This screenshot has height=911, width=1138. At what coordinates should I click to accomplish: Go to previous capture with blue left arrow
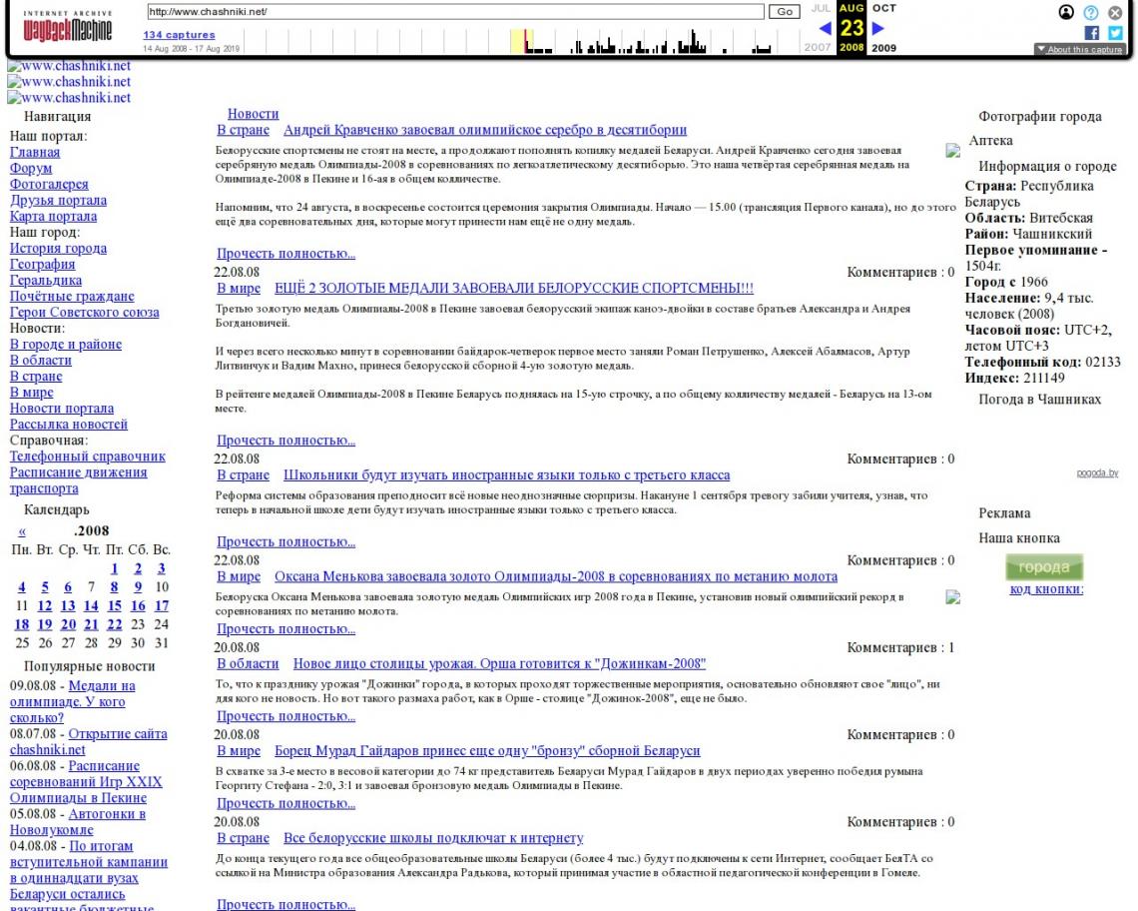[826, 28]
